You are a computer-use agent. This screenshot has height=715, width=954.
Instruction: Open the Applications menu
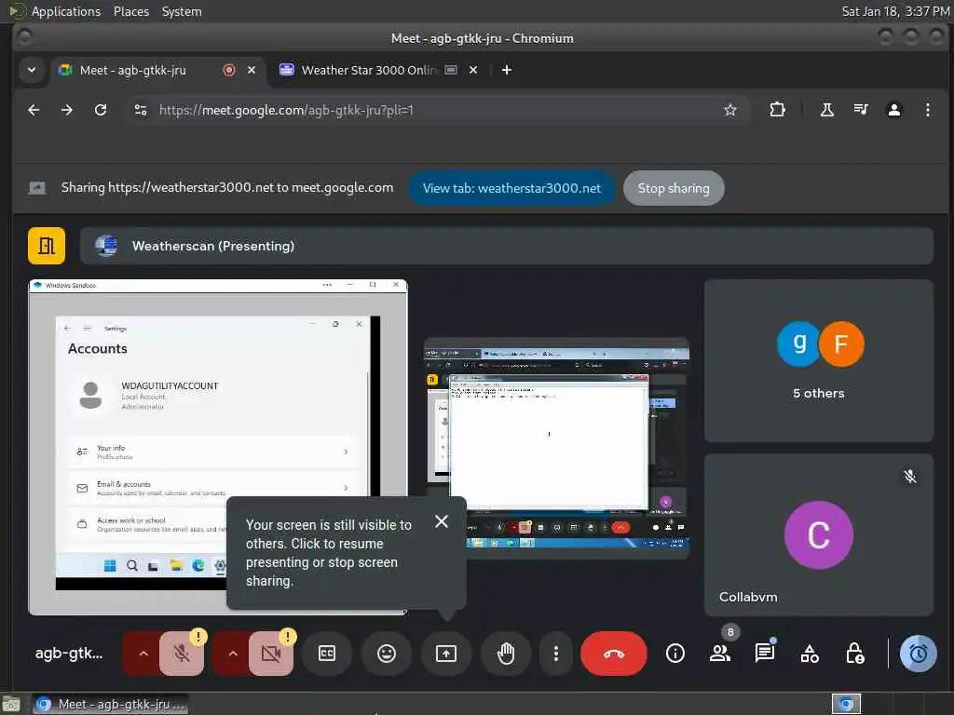point(66,11)
